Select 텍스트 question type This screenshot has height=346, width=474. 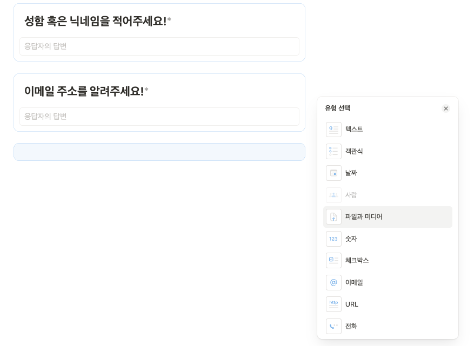coord(354,130)
